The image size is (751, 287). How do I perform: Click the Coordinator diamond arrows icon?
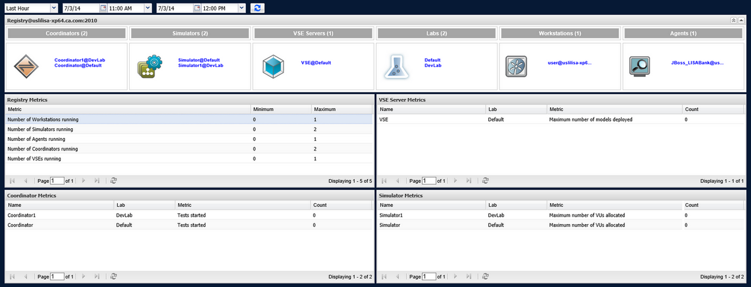pyautogui.click(x=26, y=66)
